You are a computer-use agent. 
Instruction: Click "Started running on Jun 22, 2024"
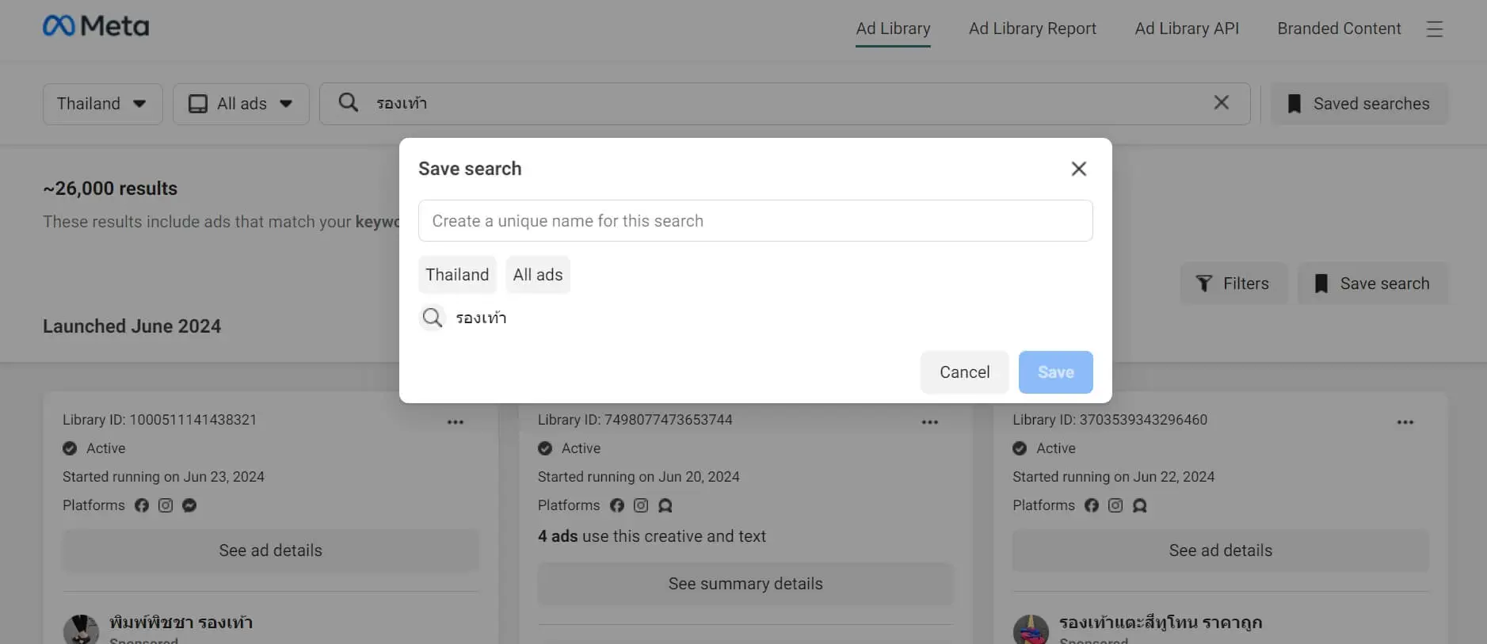coord(1113,477)
